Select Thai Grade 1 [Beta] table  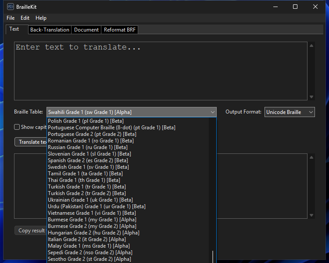coord(128,180)
